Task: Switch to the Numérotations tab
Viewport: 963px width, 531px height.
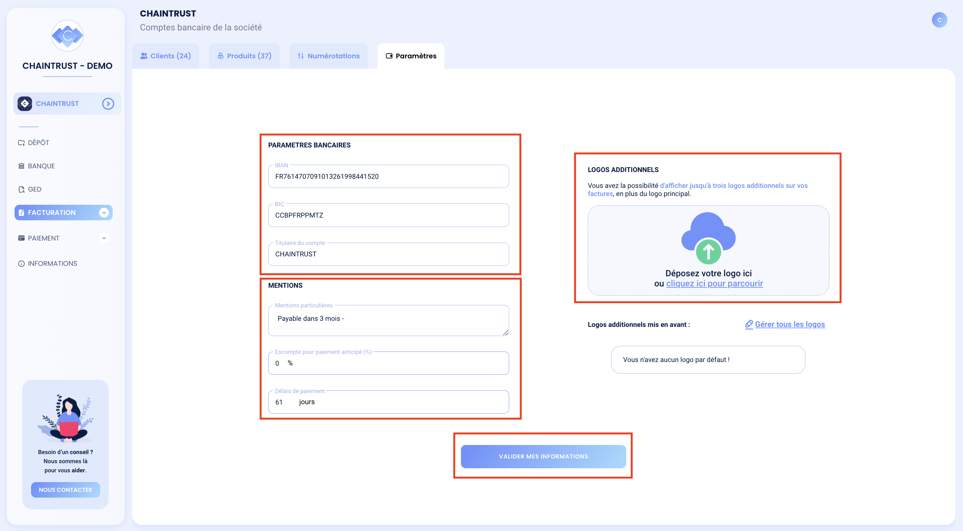Action: [328, 56]
